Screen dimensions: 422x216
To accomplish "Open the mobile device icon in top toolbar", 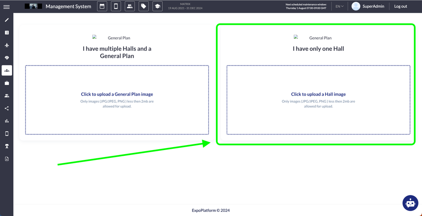I will 116,7.
